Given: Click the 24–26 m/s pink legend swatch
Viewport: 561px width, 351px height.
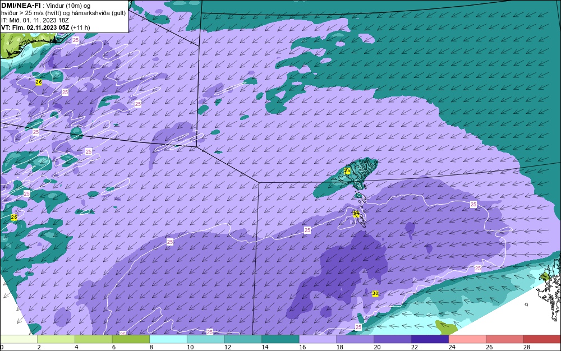Looking at the screenshot, I should coord(467,339).
